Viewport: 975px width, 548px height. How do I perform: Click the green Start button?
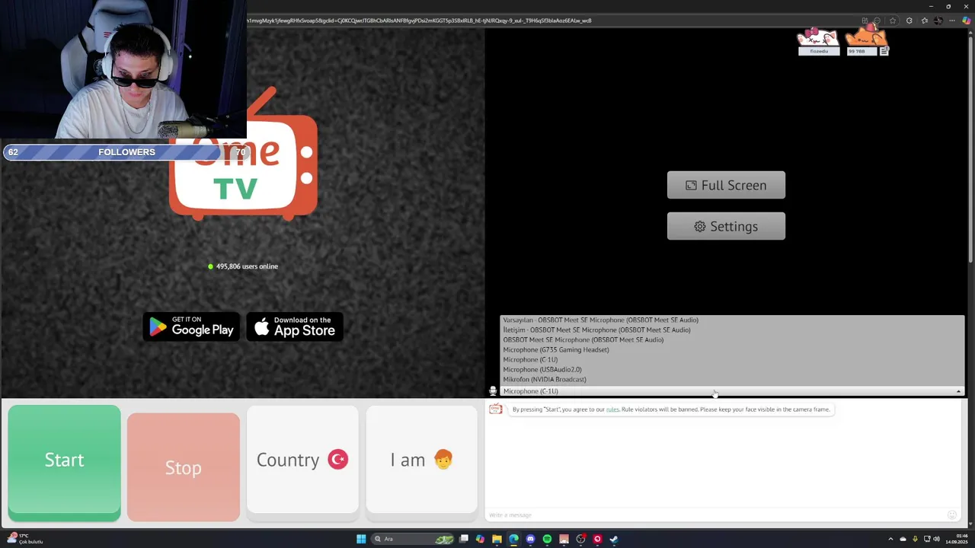[x=64, y=463]
